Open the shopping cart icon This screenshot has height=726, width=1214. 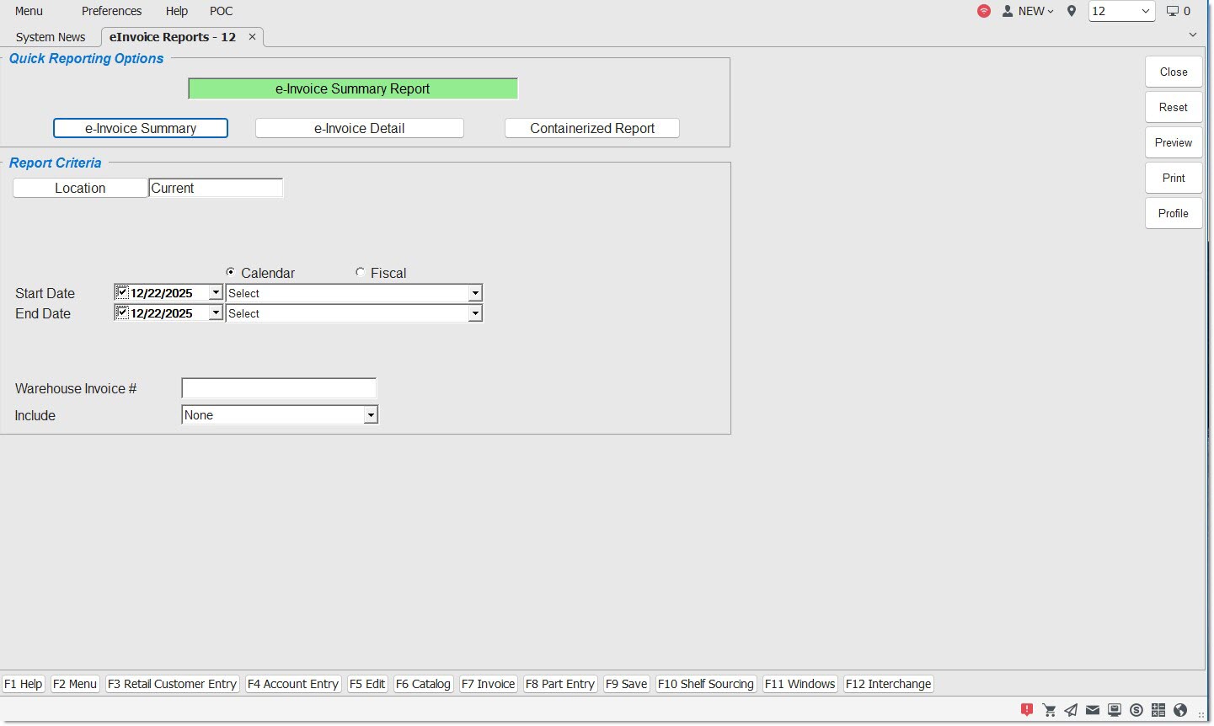pos(1049,710)
